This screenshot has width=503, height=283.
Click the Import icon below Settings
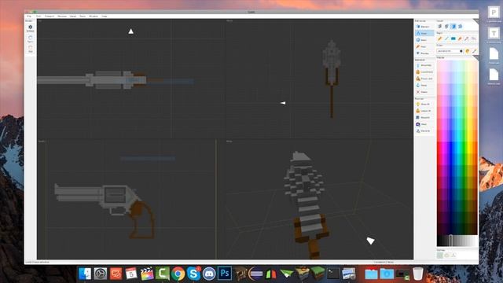(30, 39)
